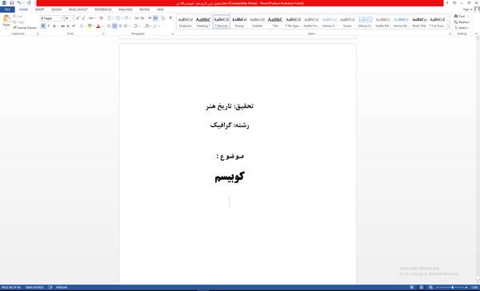The height and width of the screenshot is (291, 480).
Task: Toggle Italic formatting
Action: [48, 26]
